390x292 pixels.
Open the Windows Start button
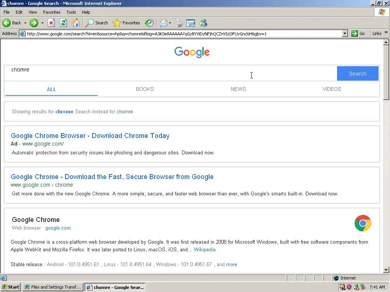[10, 287]
